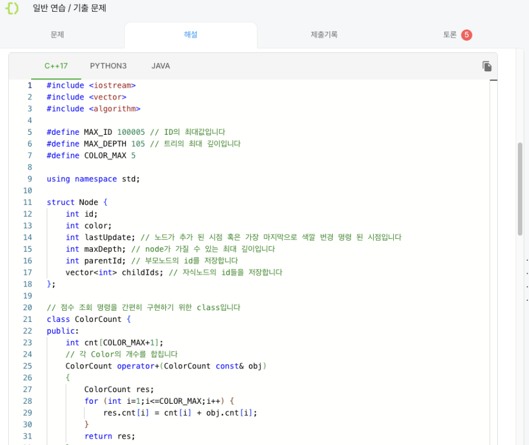The width and height of the screenshot is (529, 445).
Task: Click the return res; statement
Action: tap(110, 436)
